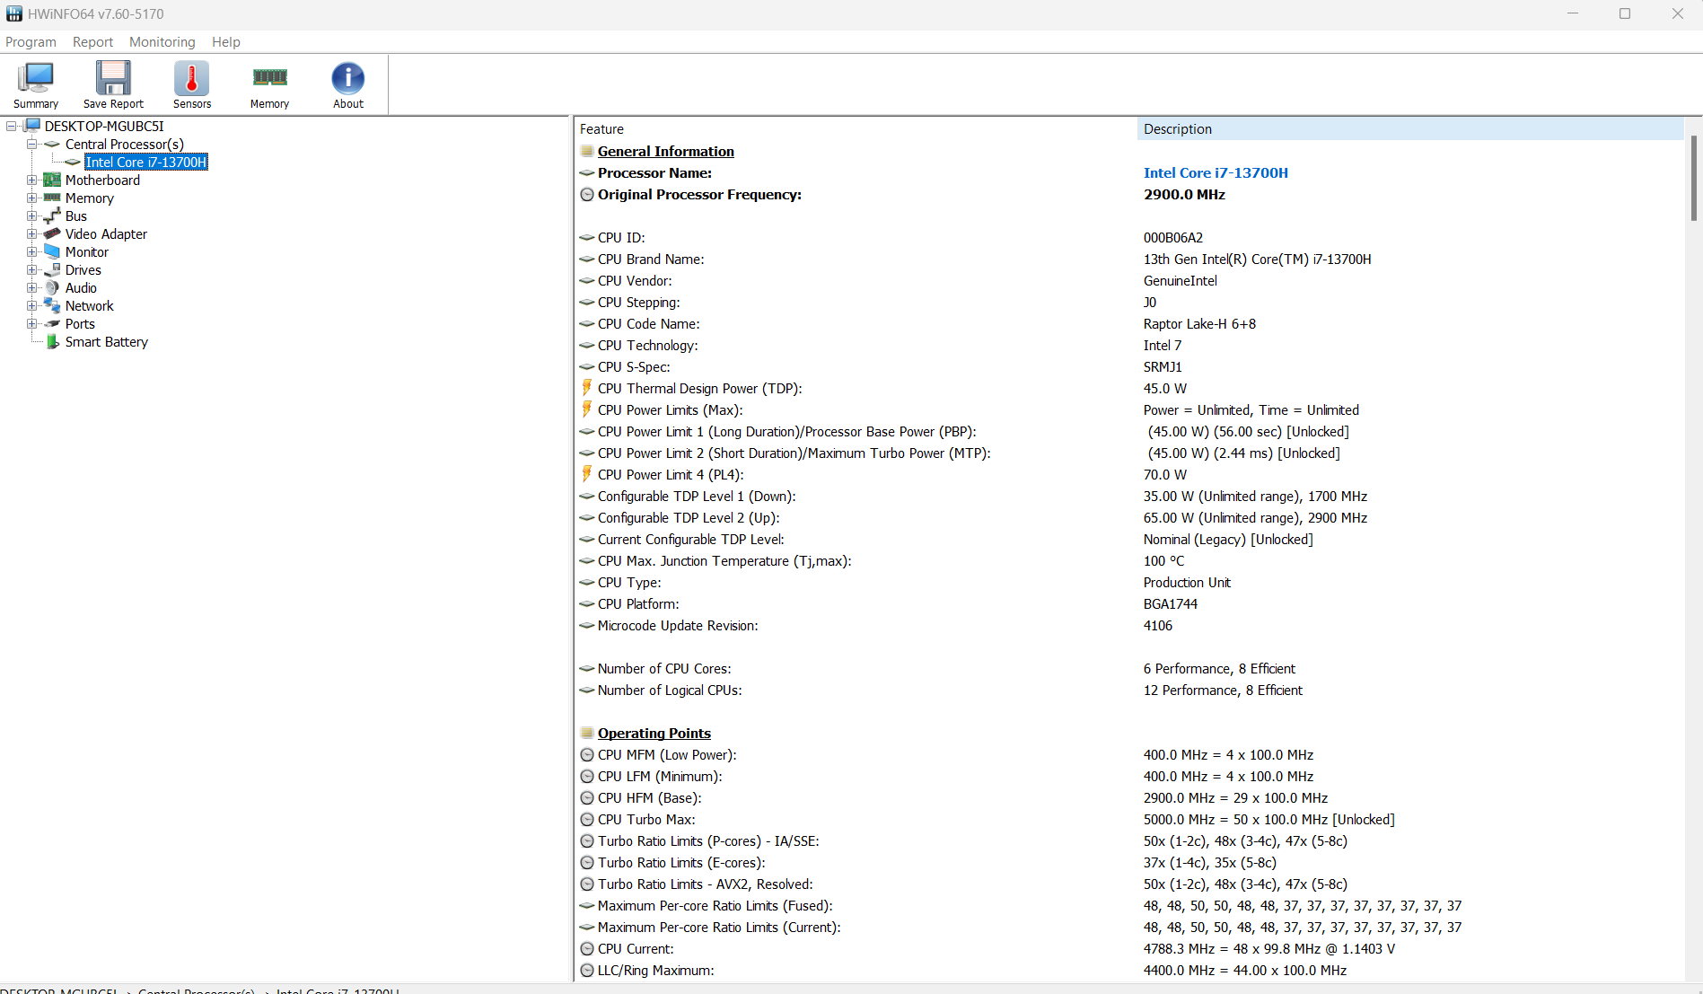This screenshot has width=1703, height=994.
Task: Click the 'Configurable TDP Level 2 (Up):' row
Action: [x=1129, y=517]
